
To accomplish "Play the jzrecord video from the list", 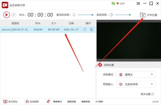I will [x=85, y=30].
